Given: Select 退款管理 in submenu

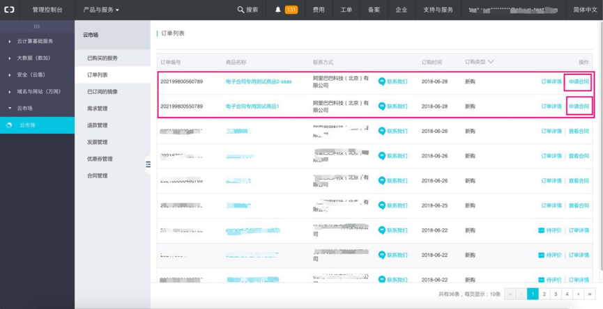Looking at the screenshot, I should click(x=98, y=125).
